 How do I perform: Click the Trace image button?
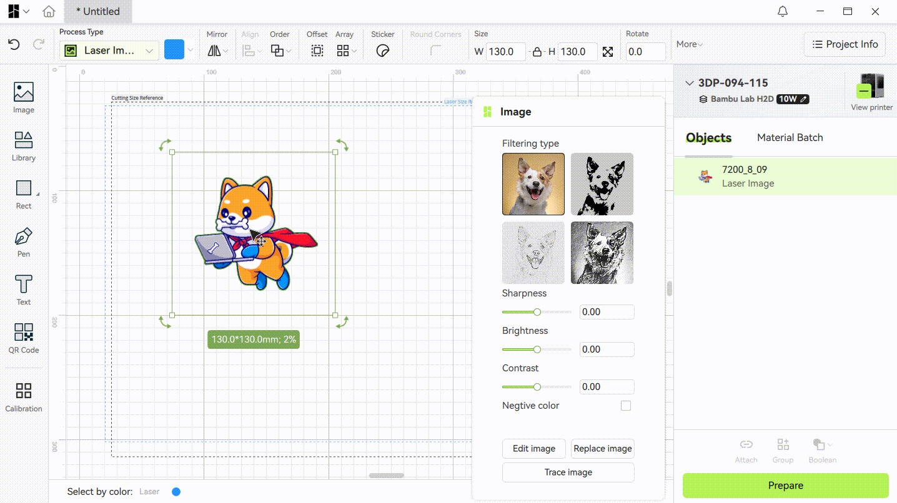pyautogui.click(x=568, y=472)
